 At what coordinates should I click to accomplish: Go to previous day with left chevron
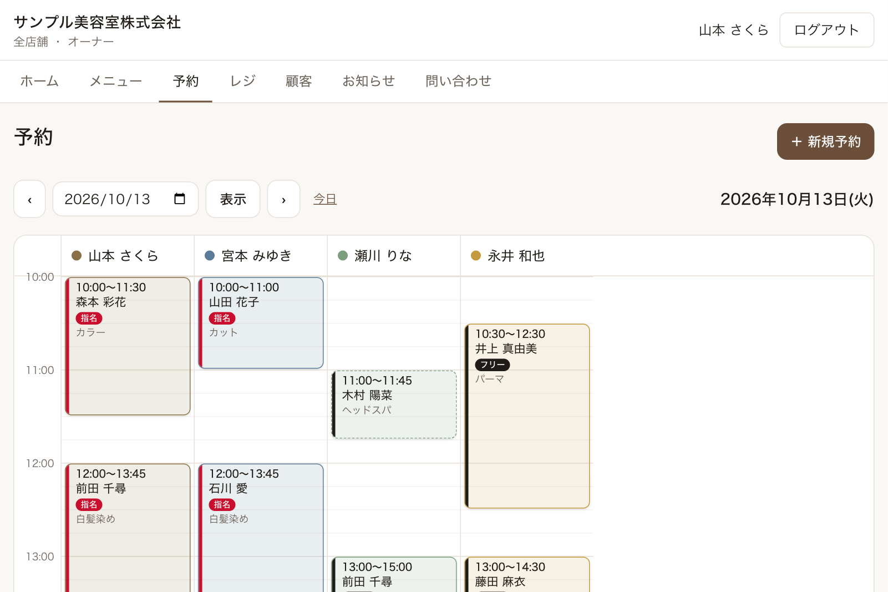point(29,199)
